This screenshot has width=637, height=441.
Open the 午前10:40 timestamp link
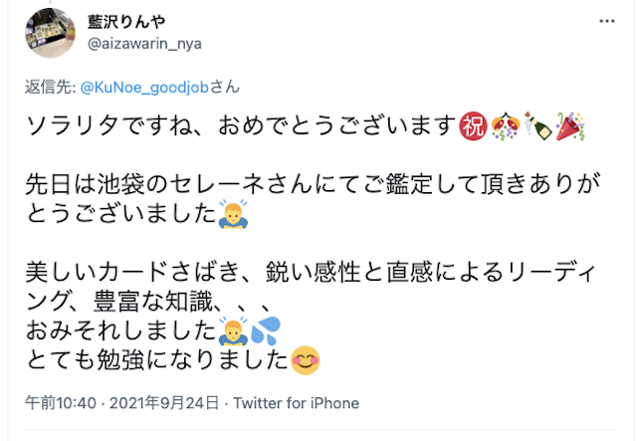click(61, 403)
